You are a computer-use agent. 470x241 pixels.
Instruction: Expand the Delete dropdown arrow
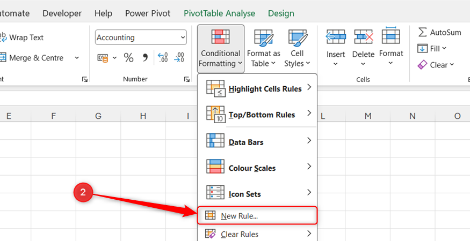(363, 64)
